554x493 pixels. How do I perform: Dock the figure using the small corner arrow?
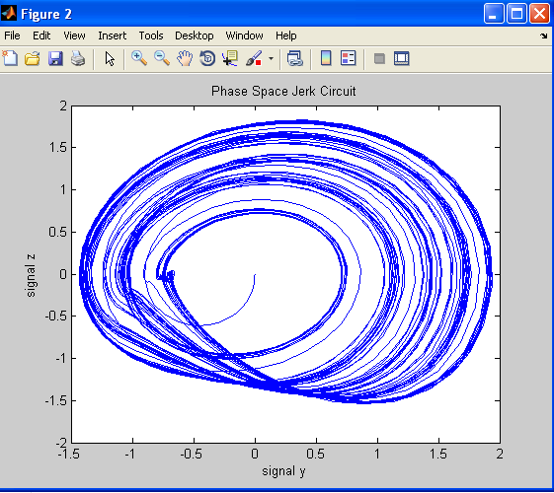click(x=544, y=35)
